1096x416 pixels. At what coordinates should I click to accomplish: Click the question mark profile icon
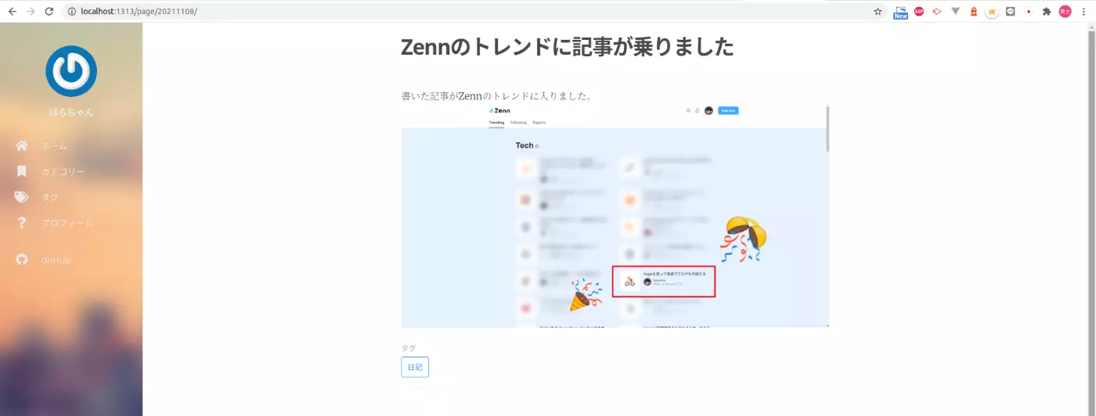(x=22, y=223)
